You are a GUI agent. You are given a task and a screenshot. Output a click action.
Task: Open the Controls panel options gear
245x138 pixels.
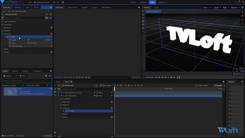coord(51,7)
